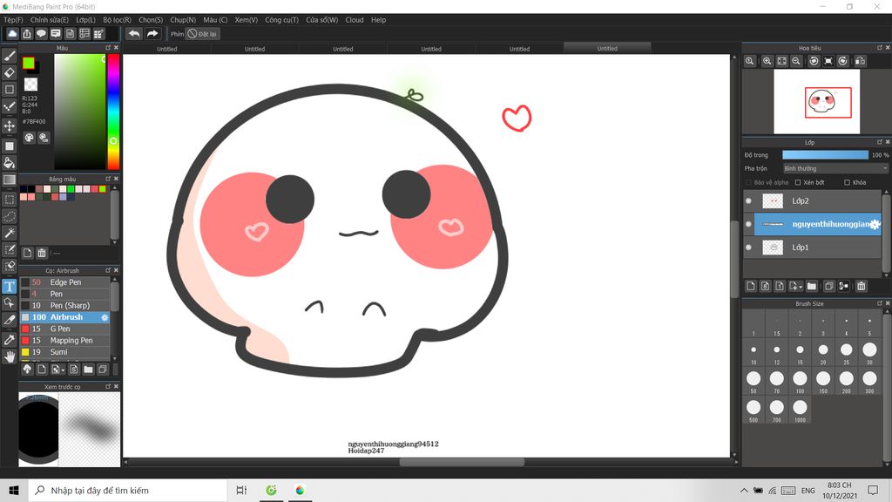Open the gear settings on nguyenthihuonggiang layer
892x502 pixels.
[x=875, y=224]
